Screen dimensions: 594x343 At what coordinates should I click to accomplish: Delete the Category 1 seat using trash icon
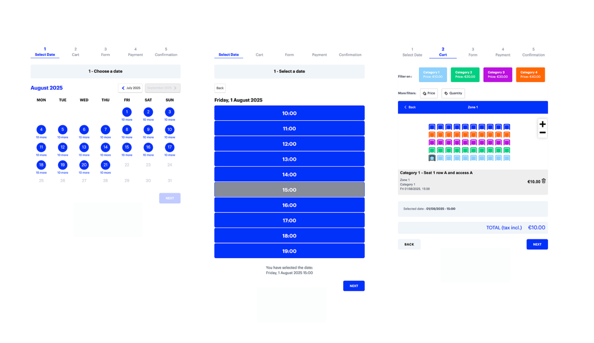pos(544,181)
